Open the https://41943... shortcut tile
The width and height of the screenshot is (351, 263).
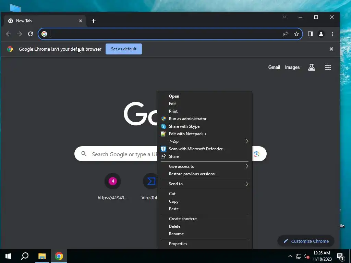(112, 187)
